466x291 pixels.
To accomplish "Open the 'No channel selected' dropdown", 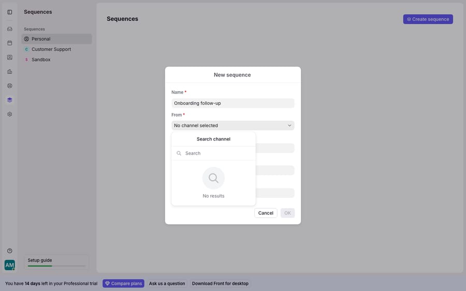I will pyautogui.click(x=232, y=126).
